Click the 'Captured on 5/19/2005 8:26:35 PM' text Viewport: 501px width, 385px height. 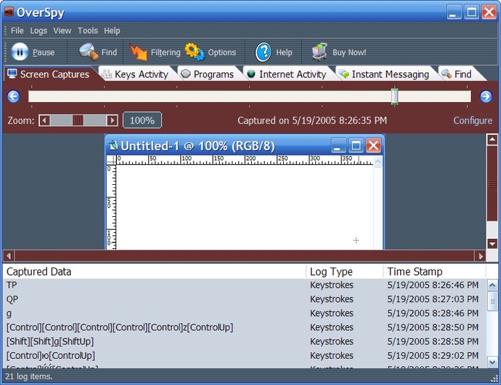tap(312, 120)
